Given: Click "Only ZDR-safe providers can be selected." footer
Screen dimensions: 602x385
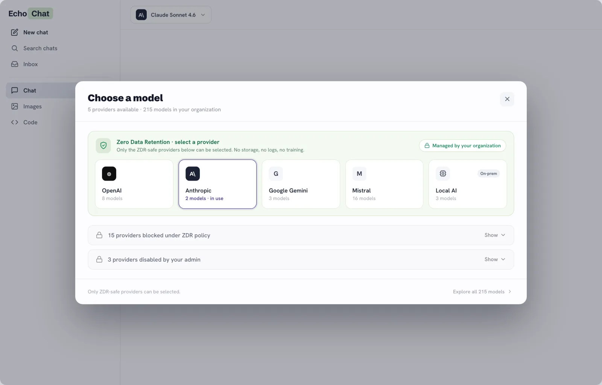Looking at the screenshot, I should (134, 292).
